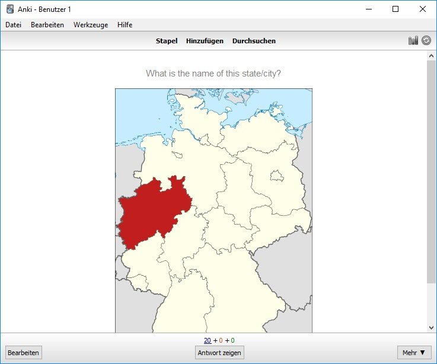
Task: Click the Anki app icon in title bar
Action: (10, 9)
